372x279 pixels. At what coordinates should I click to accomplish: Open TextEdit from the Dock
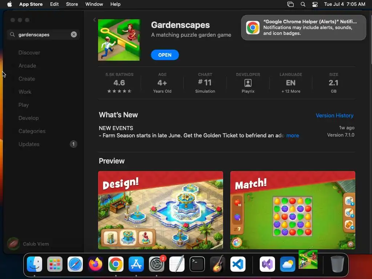pos(177,264)
